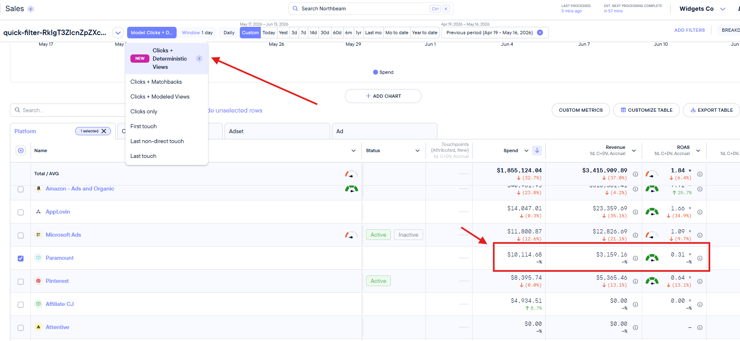
Task: Select First touch attribution model
Action: [167, 126]
